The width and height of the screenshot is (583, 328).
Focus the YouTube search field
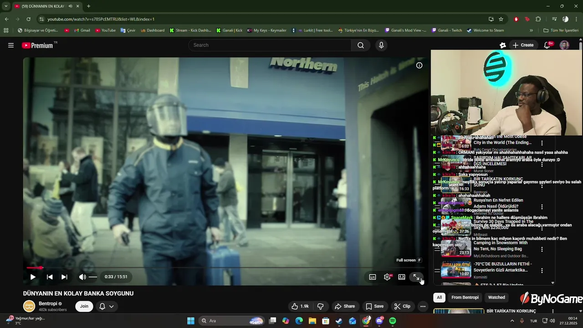point(270,45)
